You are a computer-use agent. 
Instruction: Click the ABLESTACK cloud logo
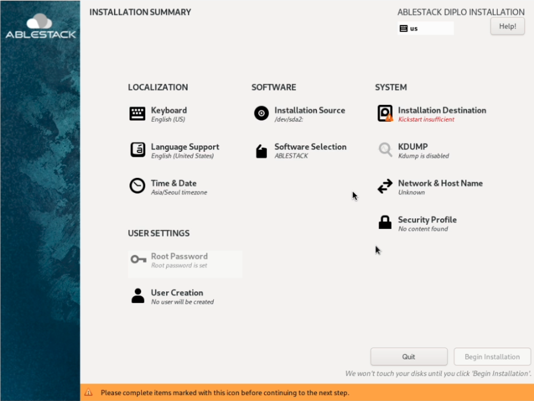40,21
